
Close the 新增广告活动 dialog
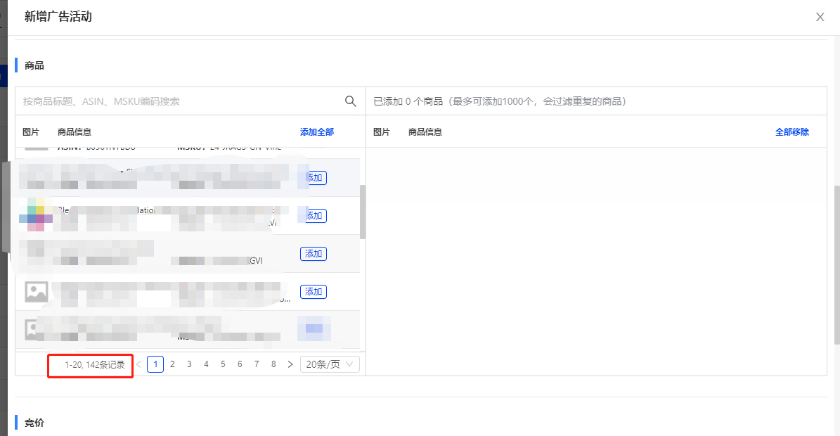820,17
